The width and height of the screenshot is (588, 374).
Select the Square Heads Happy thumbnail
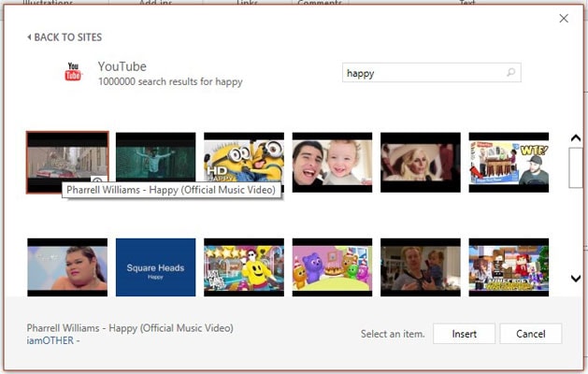(155, 267)
